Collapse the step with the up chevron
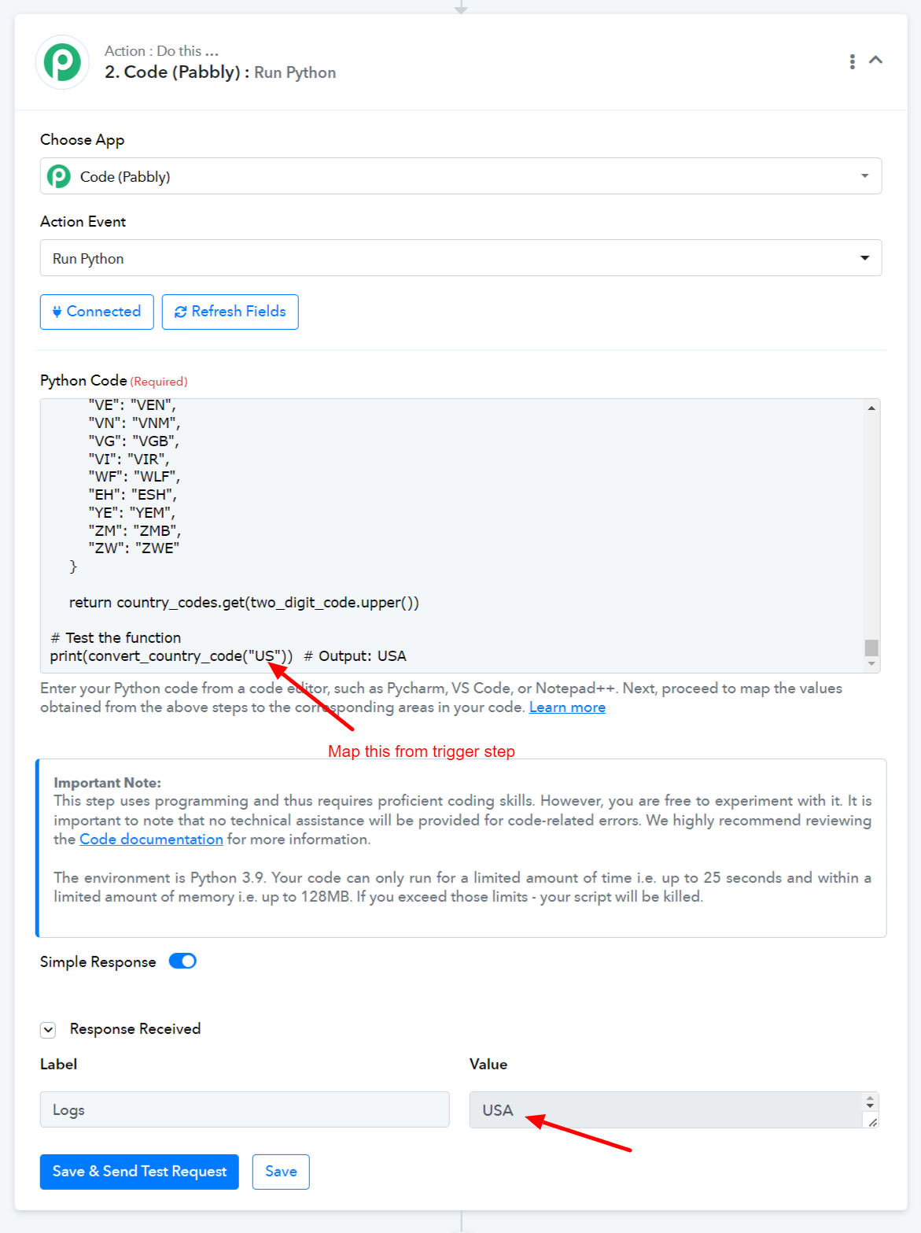The width and height of the screenshot is (921, 1233). tap(875, 60)
